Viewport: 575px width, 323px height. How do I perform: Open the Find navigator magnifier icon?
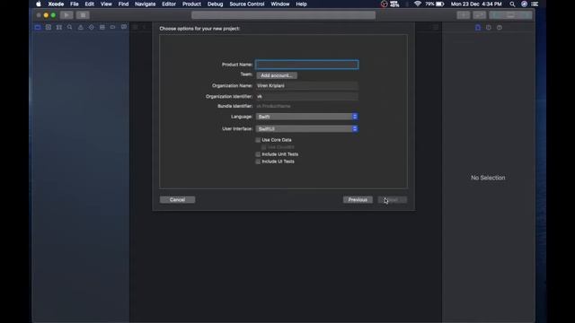tap(70, 28)
